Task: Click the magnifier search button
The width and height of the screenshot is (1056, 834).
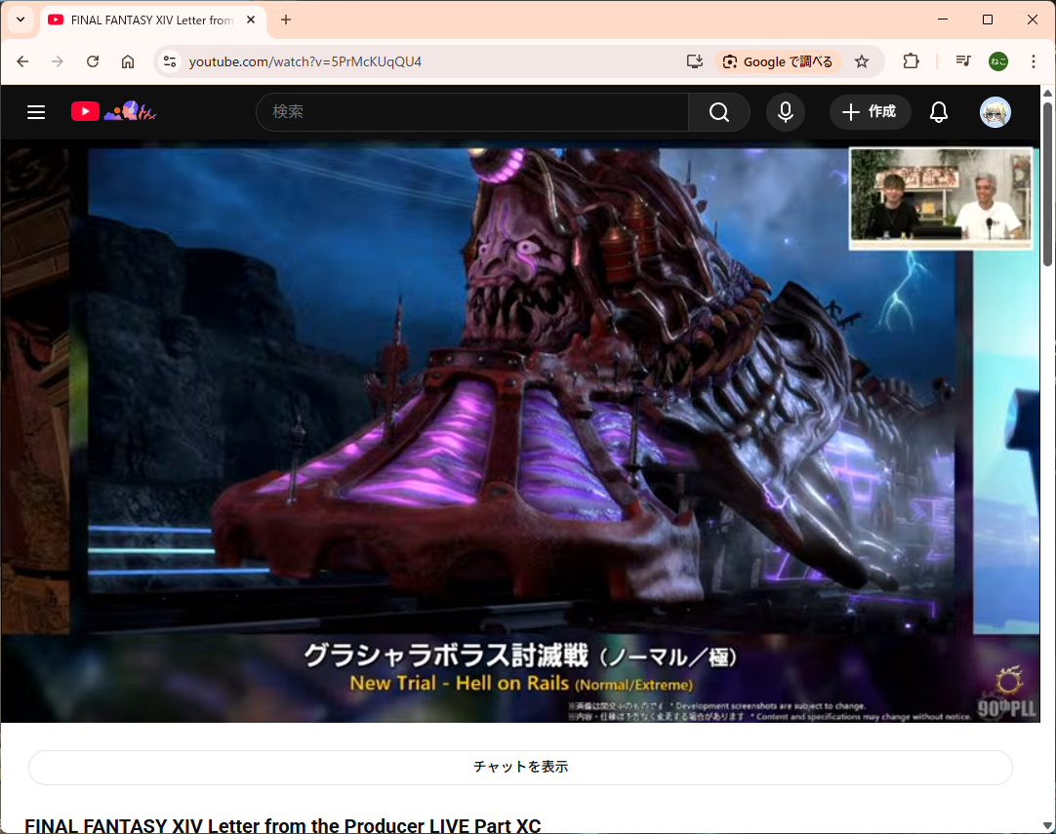Action: (719, 112)
